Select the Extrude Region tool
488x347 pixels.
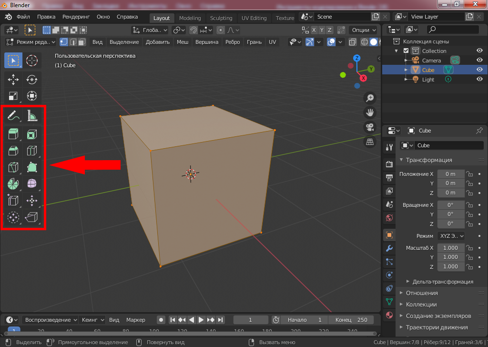13,134
